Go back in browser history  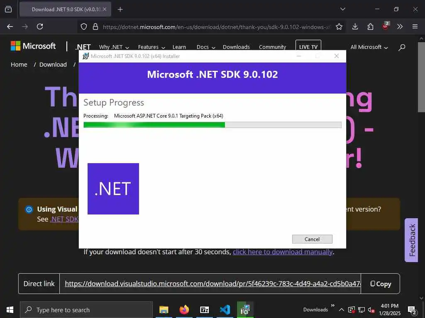10,26
